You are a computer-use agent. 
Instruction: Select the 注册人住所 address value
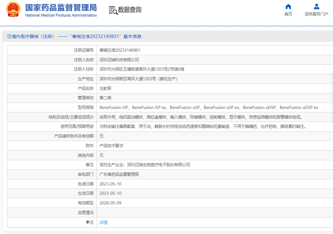pyautogui.click(x=142, y=69)
